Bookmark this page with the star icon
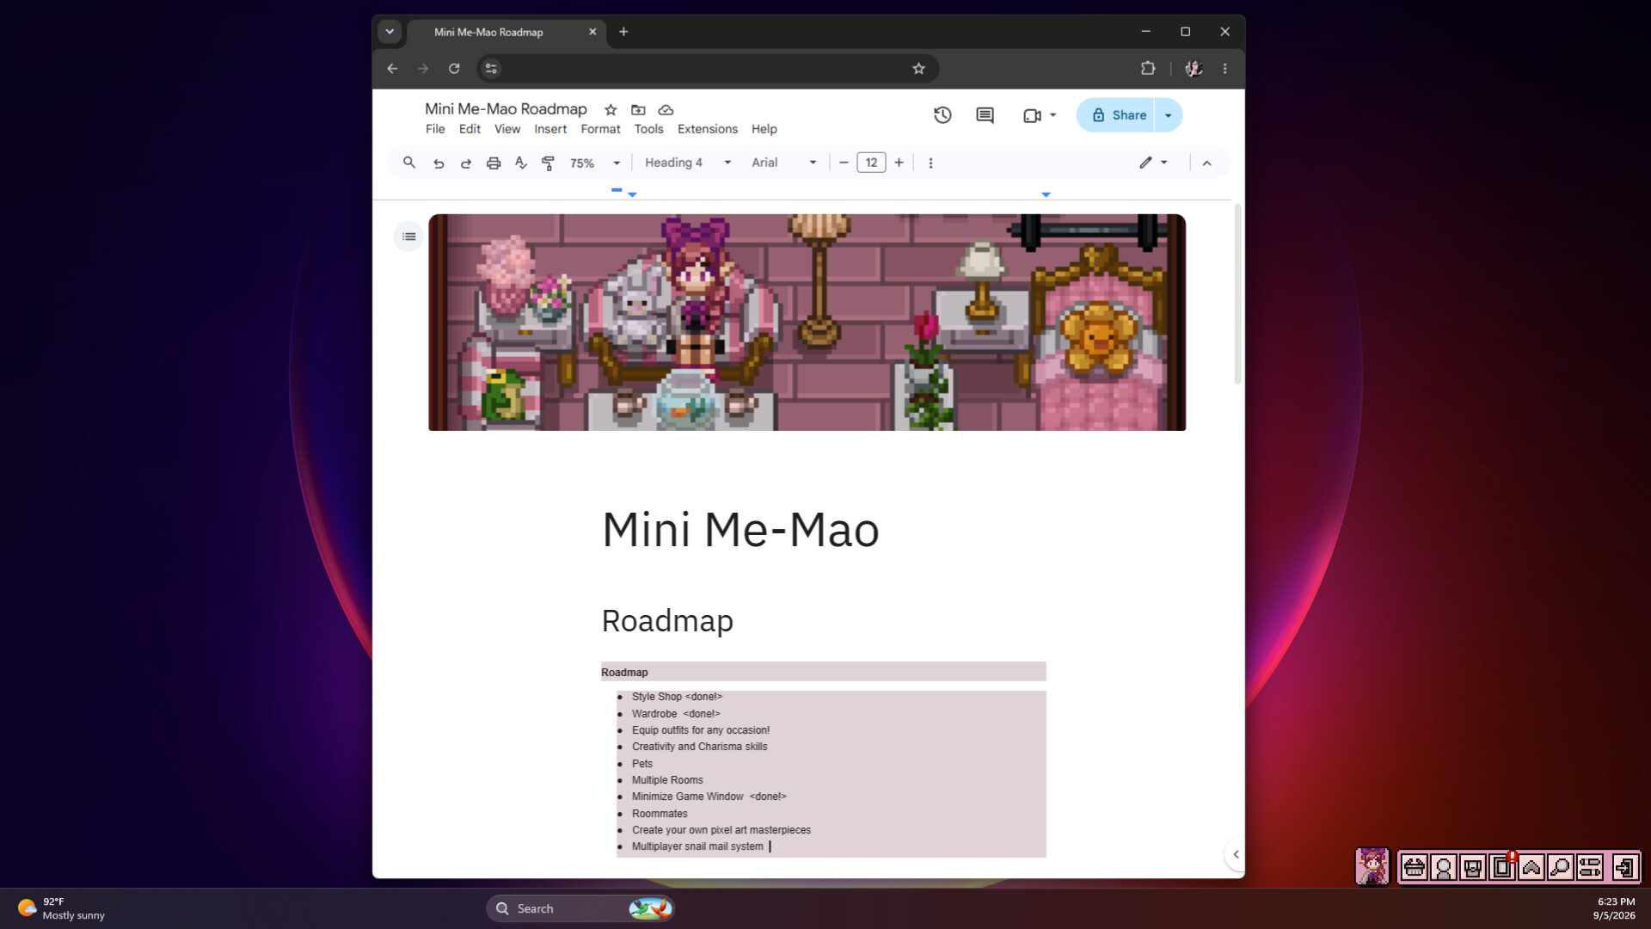The height and width of the screenshot is (929, 1651). coord(918,69)
